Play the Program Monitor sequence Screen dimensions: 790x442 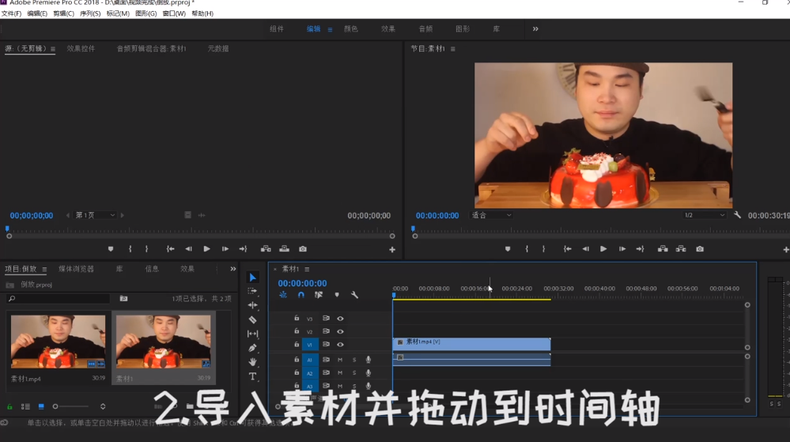click(x=603, y=249)
